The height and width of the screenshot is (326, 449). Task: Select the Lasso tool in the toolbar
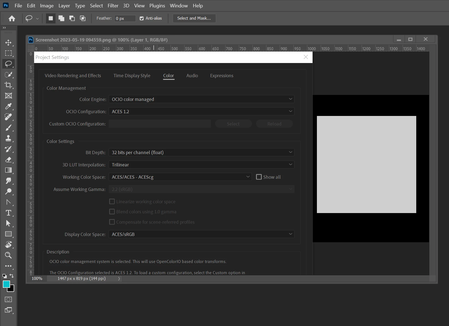[x=8, y=64]
